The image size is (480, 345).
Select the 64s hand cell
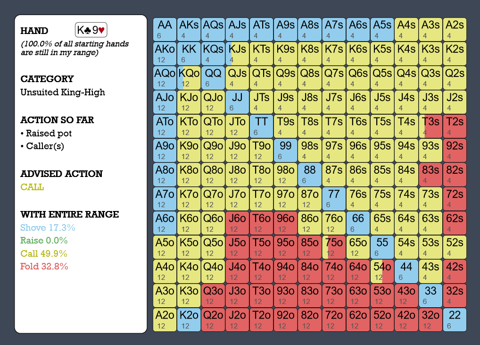406,223
